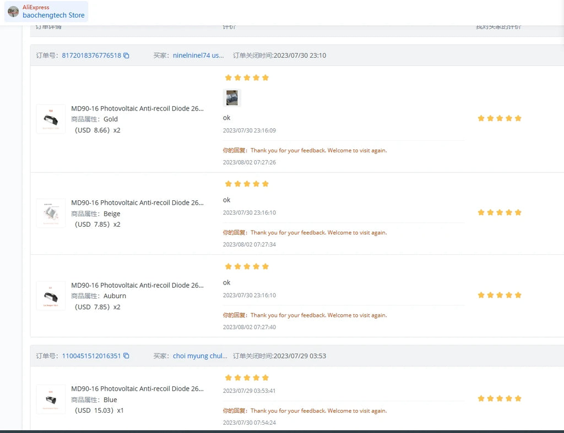Open Auburn MD90-16 Photovoltaic Diode product title
Screen dimensions: 564x433
tap(137, 286)
